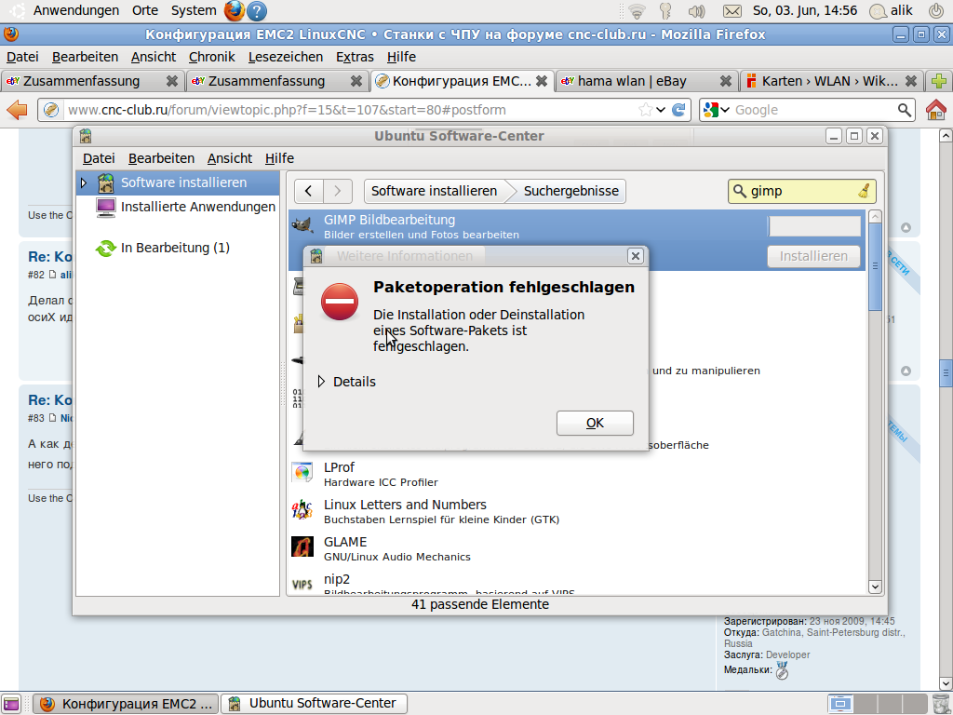Expand the Details disclosure triangle
This screenshot has height=715, width=953.
[x=321, y=381]
